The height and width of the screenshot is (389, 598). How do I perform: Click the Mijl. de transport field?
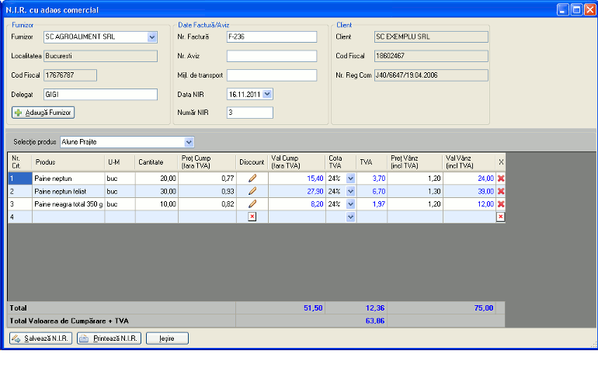[272, 75]
